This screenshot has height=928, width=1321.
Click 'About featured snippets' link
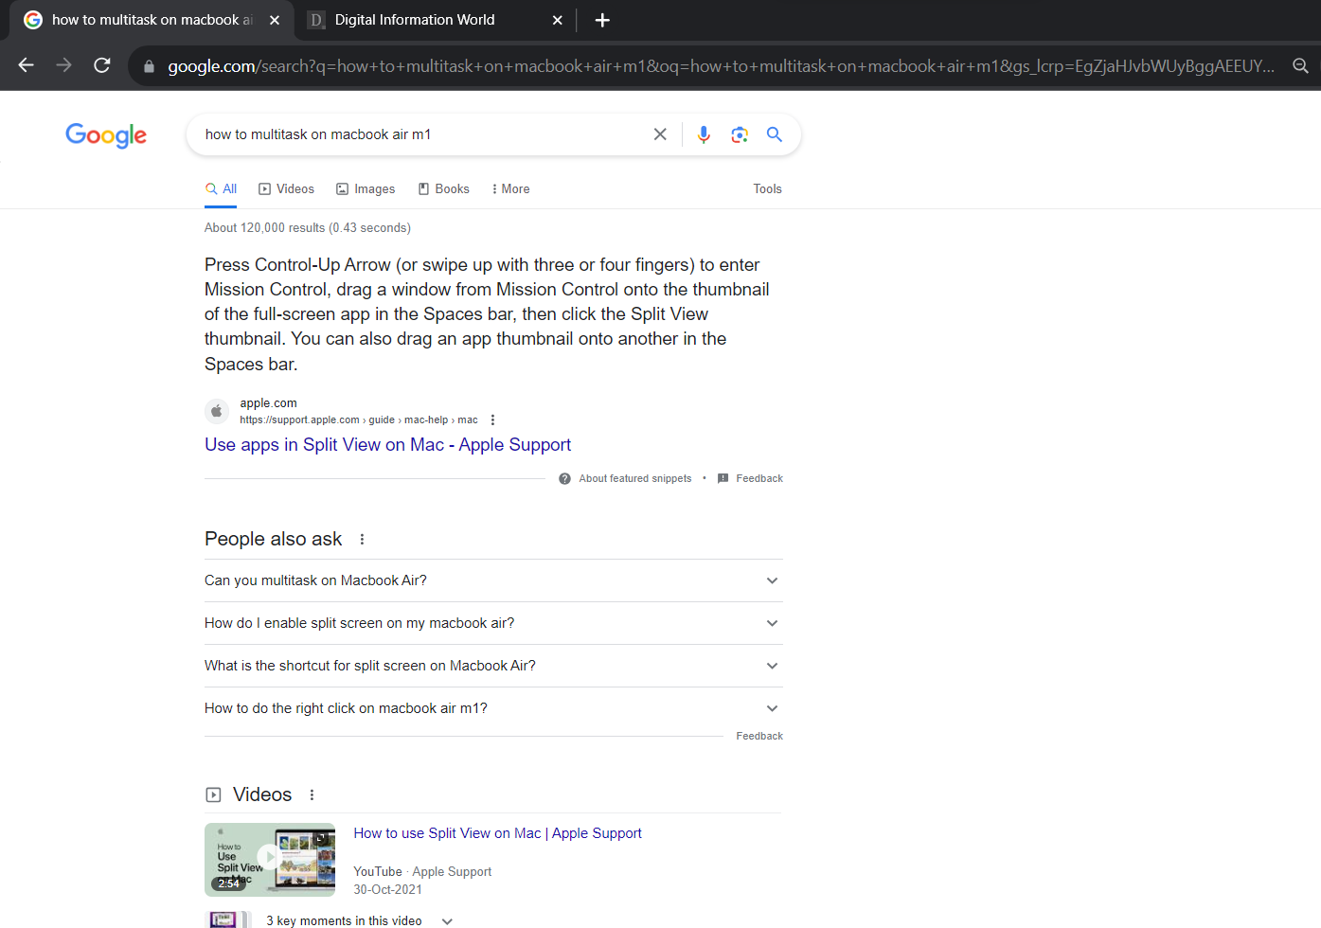pos(635,479)
